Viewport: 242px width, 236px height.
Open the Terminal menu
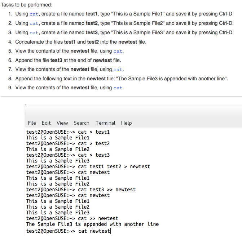coord(105,123)
